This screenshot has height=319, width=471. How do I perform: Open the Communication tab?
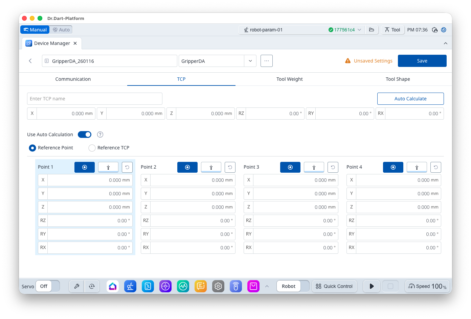tap(73, 79)
